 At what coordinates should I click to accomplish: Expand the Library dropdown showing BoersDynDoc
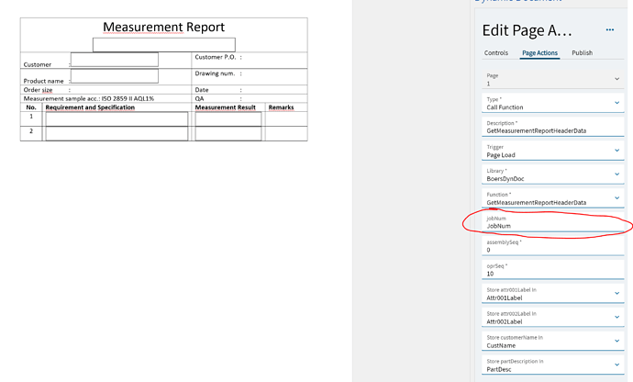(x=552, y=174)
